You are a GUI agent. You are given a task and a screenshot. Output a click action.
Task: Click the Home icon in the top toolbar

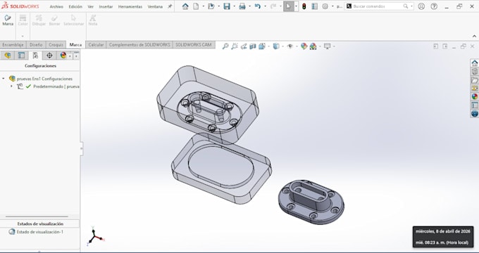pos(185,6)
